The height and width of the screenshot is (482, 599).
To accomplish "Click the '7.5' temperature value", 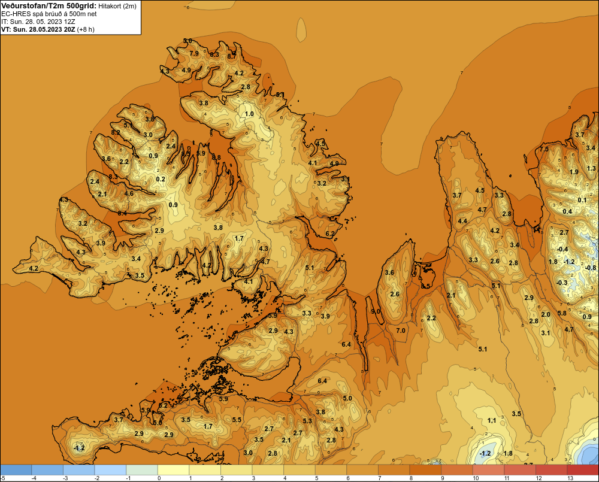I will pos(544,149).
